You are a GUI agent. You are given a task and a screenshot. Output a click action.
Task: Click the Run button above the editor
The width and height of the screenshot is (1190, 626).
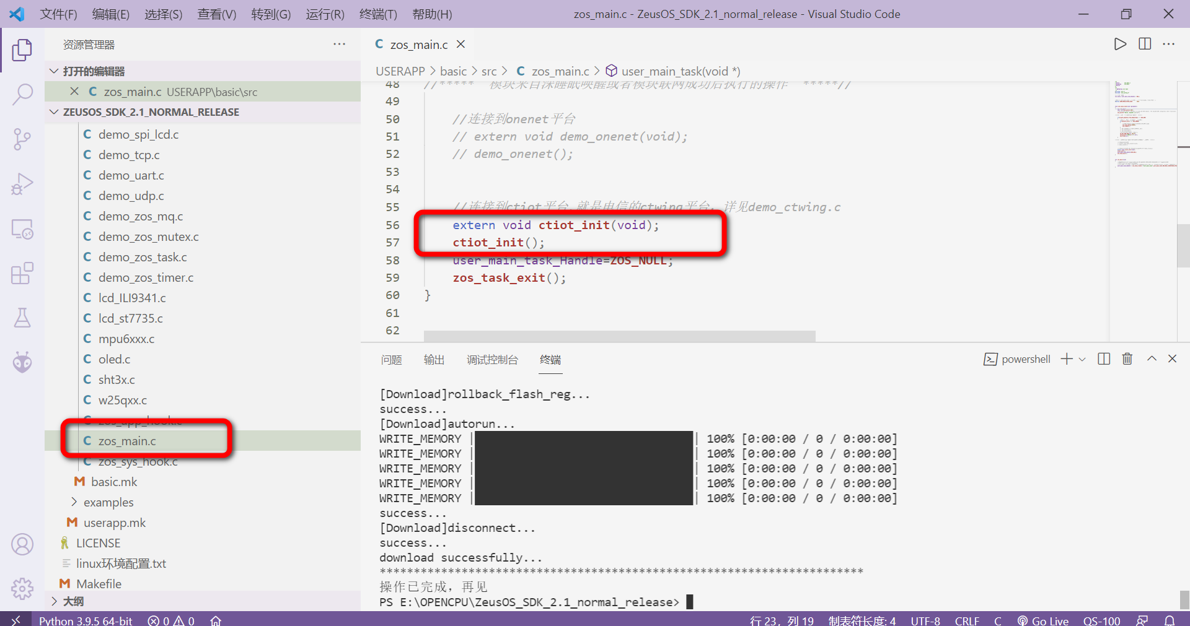(x=1119, y=44)
